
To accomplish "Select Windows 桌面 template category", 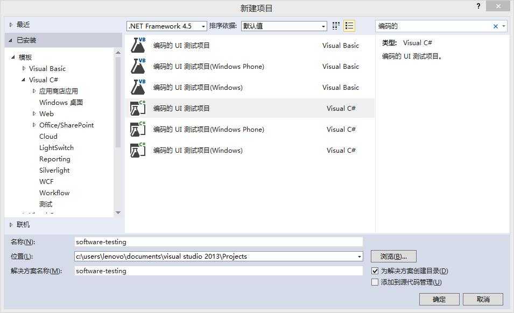I will [x=61, y=103].
